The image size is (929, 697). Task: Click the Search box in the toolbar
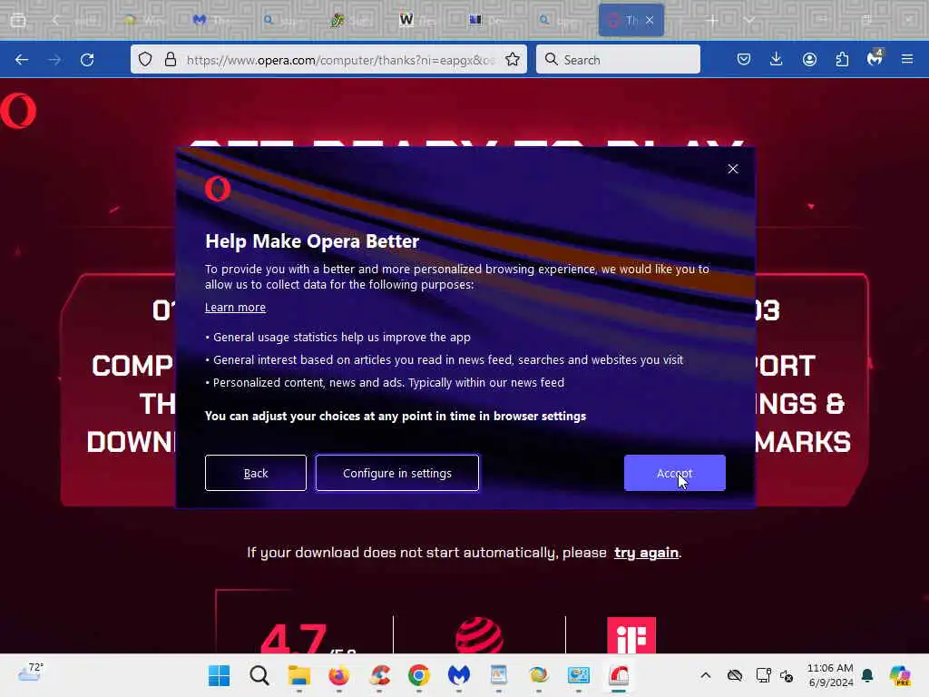click(618, 59)
